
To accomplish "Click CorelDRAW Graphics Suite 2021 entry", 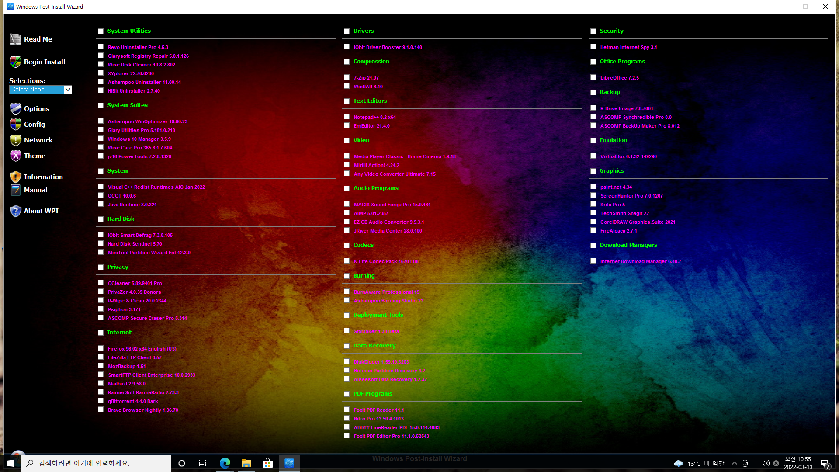I will 638,222.
